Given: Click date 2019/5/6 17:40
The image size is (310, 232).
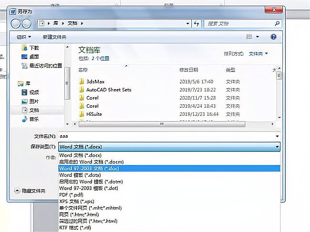Looking at the screenshot, I should click(196, 81).
